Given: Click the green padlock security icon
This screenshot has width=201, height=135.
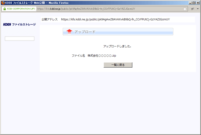Looking at the screenshot, I should click(4, 9).
